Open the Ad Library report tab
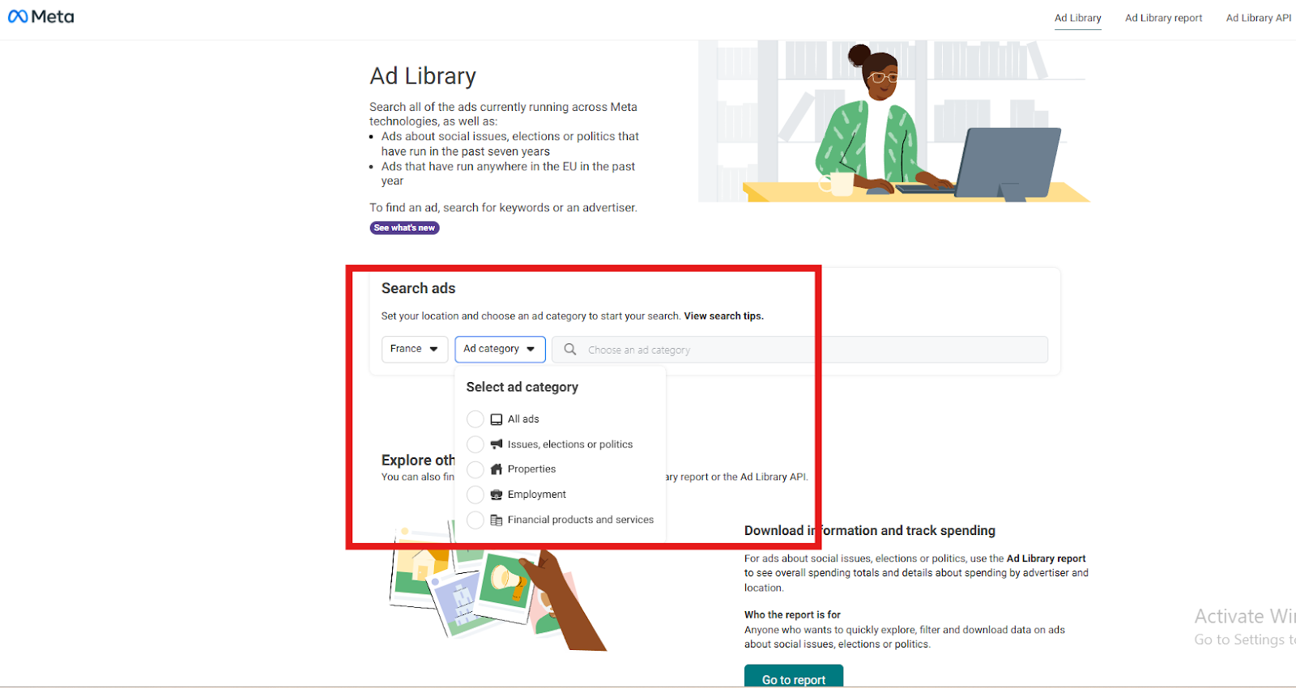Image resolution: width=1296 pixels, height=688 pixels. 1163,18
